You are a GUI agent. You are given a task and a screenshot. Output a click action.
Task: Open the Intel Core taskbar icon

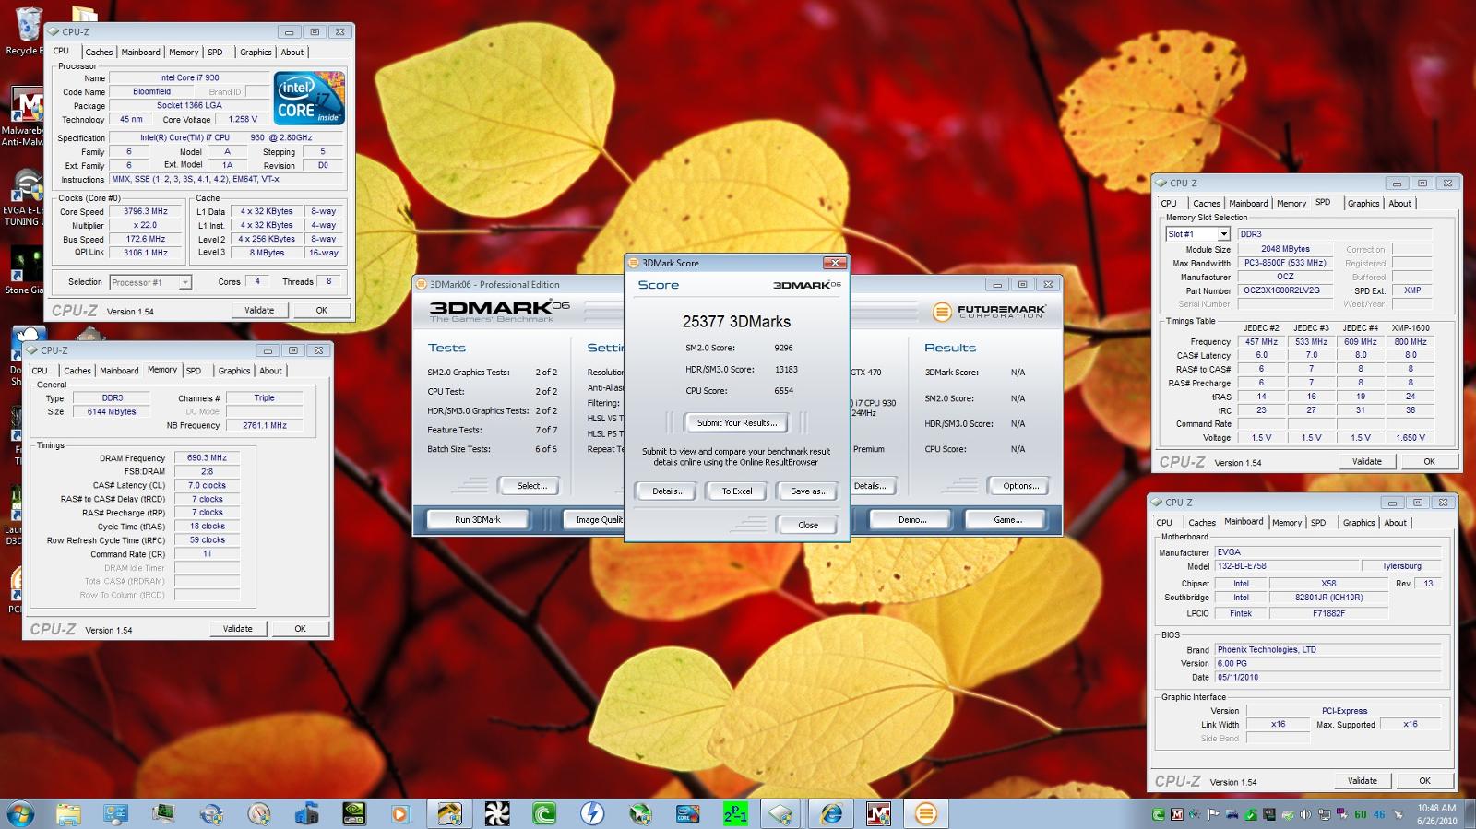[687, 813]
